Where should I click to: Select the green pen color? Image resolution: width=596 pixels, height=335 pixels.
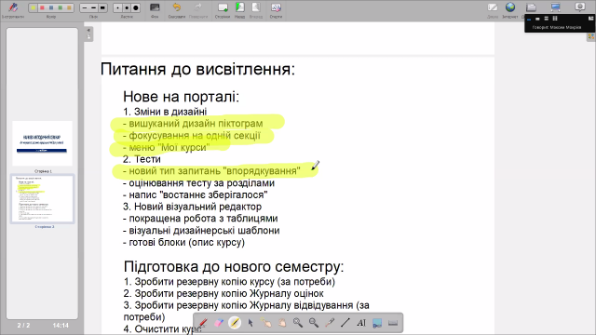click(x=60, y=8)
